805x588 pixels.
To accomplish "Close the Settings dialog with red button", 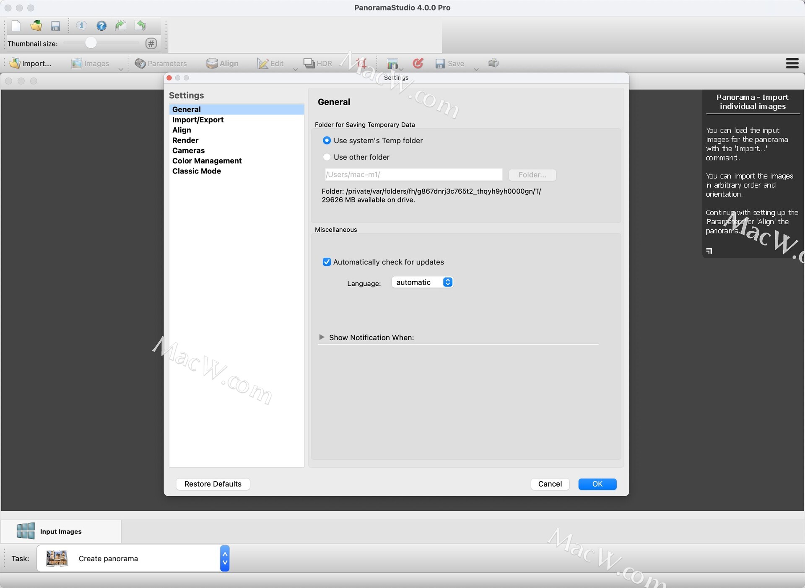I will [x=169, y=78].
